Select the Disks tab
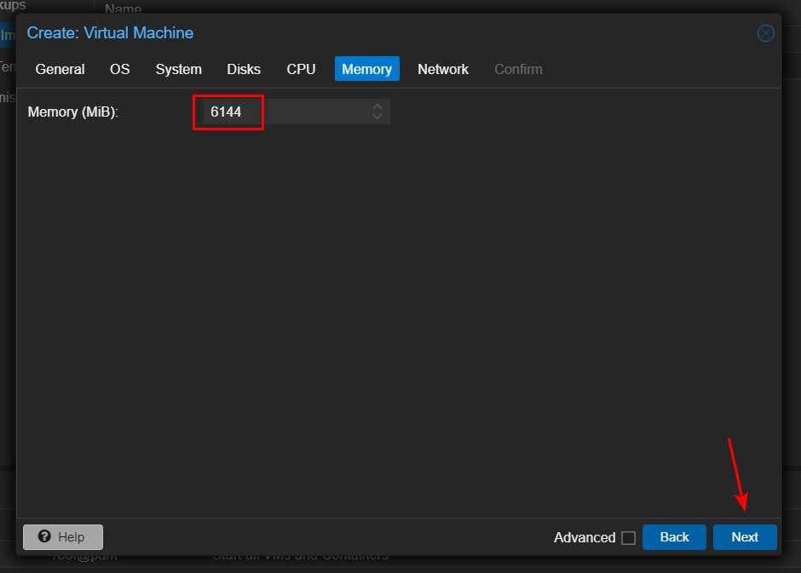801x573 pixels. pyautogui.click(x=244, y=69)
